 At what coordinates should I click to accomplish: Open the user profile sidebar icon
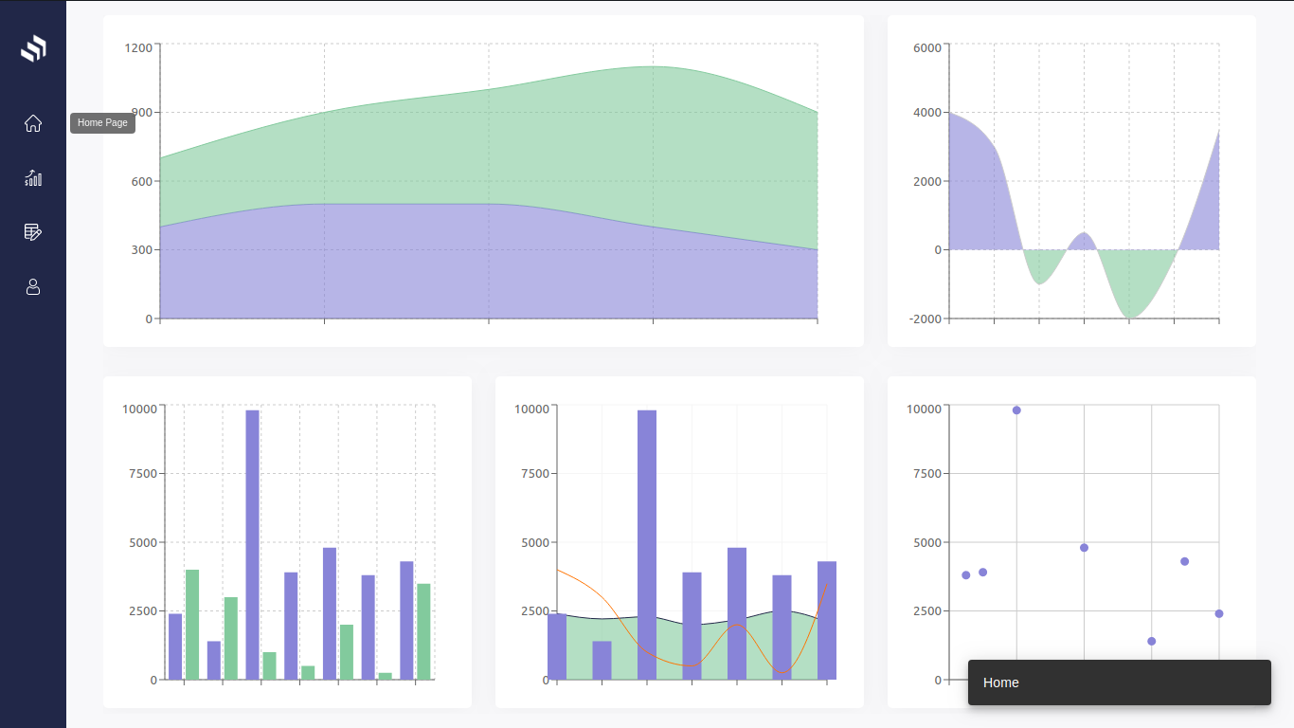pyautogui.click(x=33, y=286)
